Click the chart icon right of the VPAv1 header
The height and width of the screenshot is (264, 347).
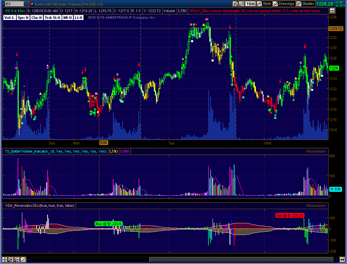pos(332,11)
